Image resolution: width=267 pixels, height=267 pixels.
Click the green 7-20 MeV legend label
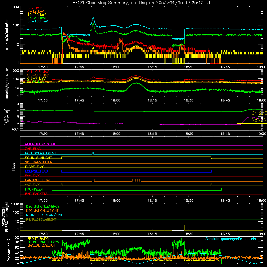pyautogui.click(x=36, y=82)
